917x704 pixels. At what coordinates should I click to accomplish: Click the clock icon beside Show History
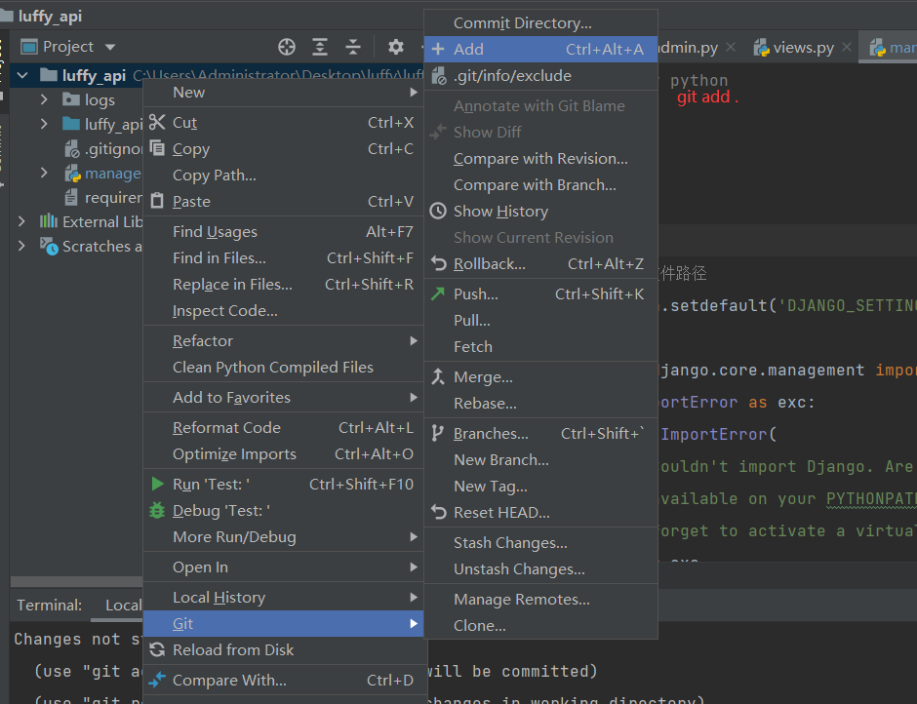438,212
